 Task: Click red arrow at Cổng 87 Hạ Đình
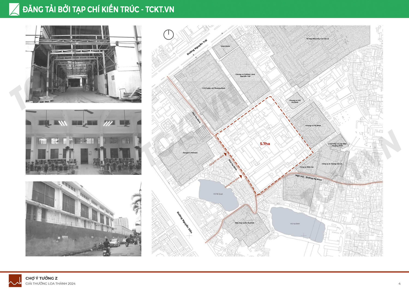[x=225, y=154]
